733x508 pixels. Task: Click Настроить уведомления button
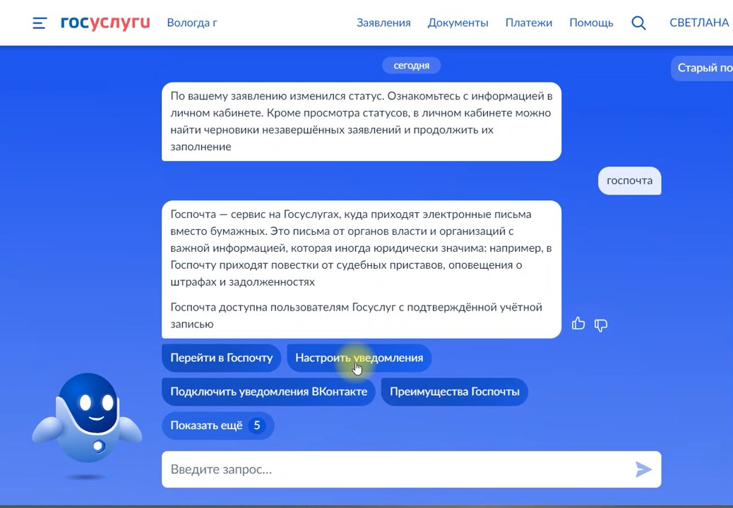point(359,358)
